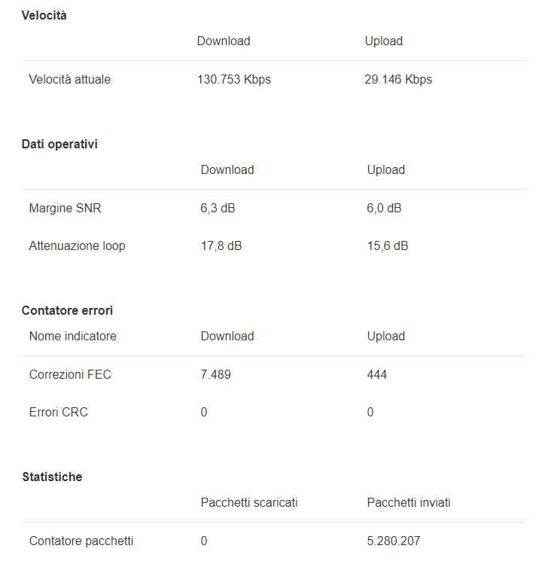This screenshot has height=582, width=551.
Task: Click the 29.146 Kbps upload speed value
Action: (398, 79)
